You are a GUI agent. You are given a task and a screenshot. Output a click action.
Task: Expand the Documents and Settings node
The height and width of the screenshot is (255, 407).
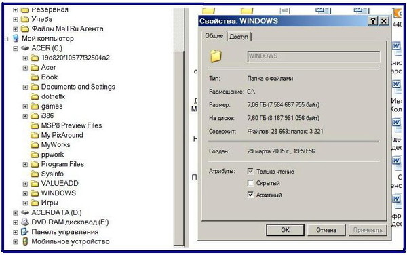coord(25,87)
